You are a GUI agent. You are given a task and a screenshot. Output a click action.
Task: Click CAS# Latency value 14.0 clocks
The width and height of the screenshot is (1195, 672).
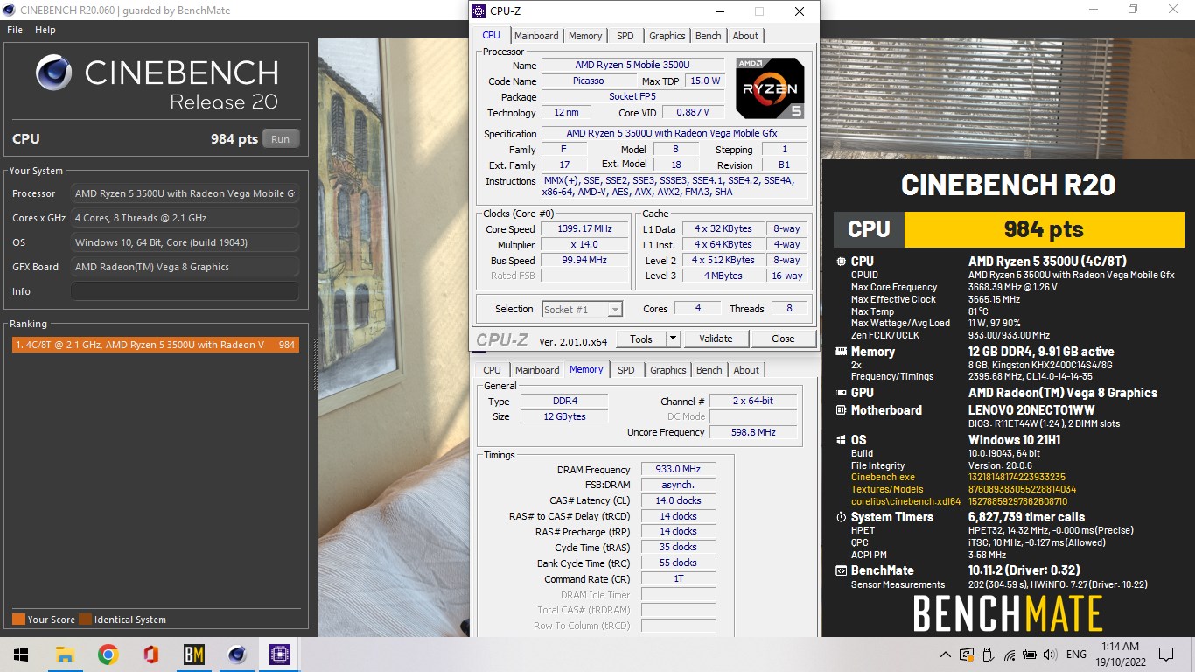tap(678, 500)
